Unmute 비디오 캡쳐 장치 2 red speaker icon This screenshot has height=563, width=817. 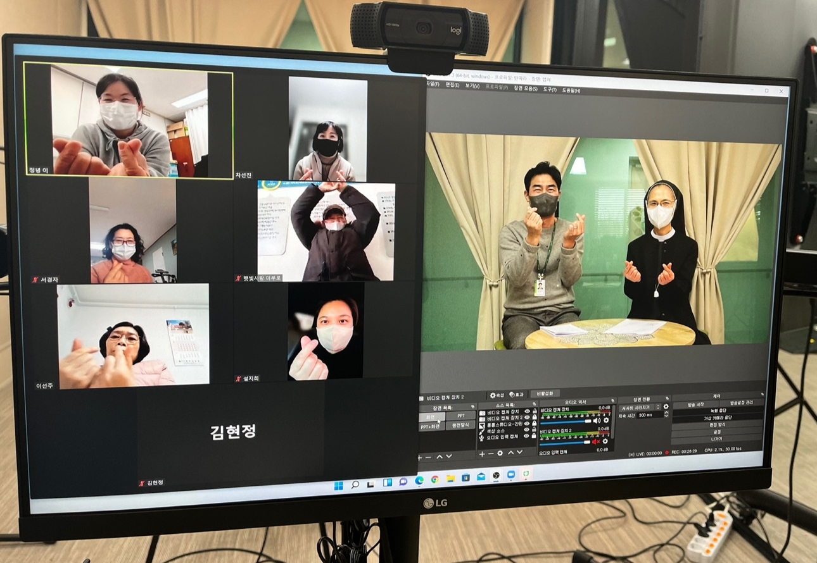click(596, 442)
